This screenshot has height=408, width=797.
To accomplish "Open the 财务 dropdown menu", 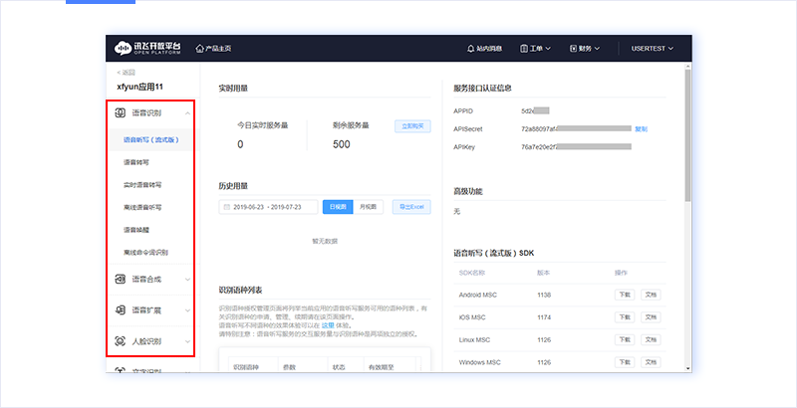I will coord(585,49).
